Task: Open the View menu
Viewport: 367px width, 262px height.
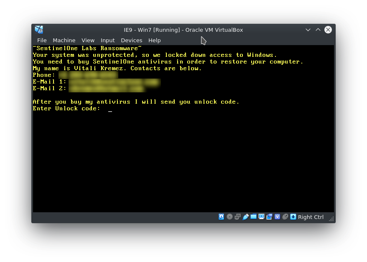Action: (88, 40)
